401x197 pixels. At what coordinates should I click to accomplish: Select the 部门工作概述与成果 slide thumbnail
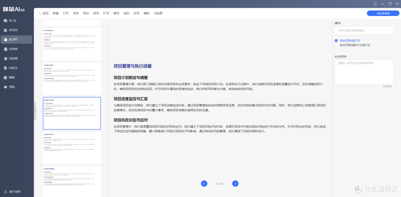coord(72,44)
